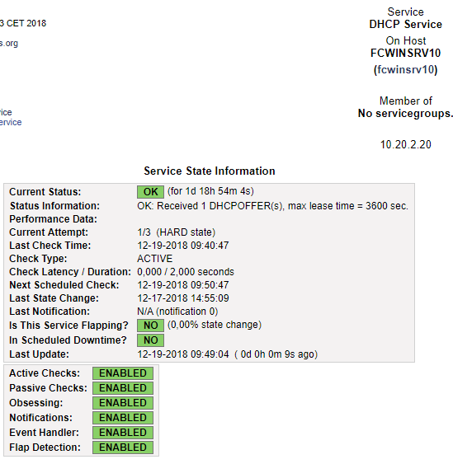Click the Last Check Time value
Viewport: 453px width, 464px height.
(x=183, y=246)
